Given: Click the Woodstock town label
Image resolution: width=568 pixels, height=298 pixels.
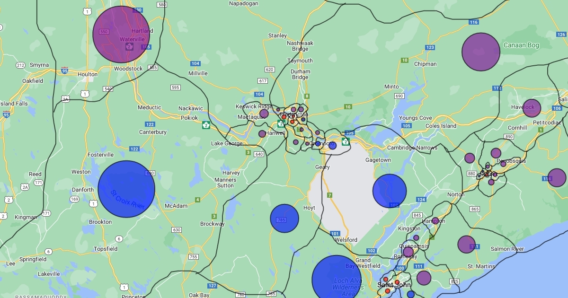Looking at the screenshot, I should point(128,69).
